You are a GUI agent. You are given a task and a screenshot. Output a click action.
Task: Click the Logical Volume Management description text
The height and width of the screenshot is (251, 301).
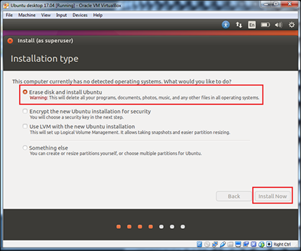point(130,132)
